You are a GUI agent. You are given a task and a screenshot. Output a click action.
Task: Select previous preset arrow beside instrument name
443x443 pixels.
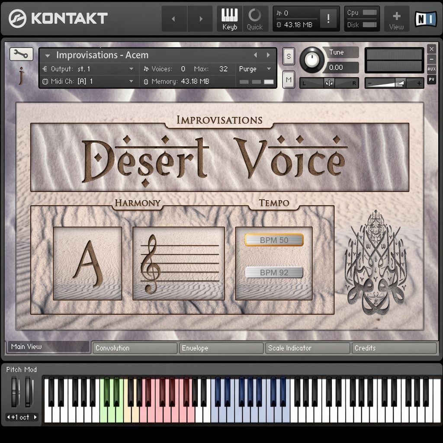point(255,55)
